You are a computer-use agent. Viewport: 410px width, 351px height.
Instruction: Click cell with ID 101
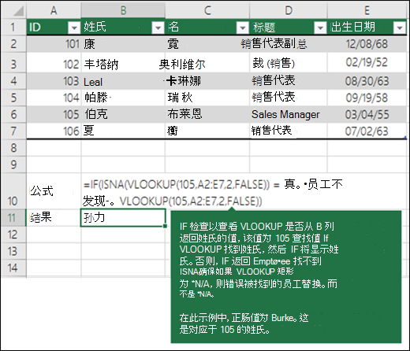pyautogui.click(x=54, y=44)
